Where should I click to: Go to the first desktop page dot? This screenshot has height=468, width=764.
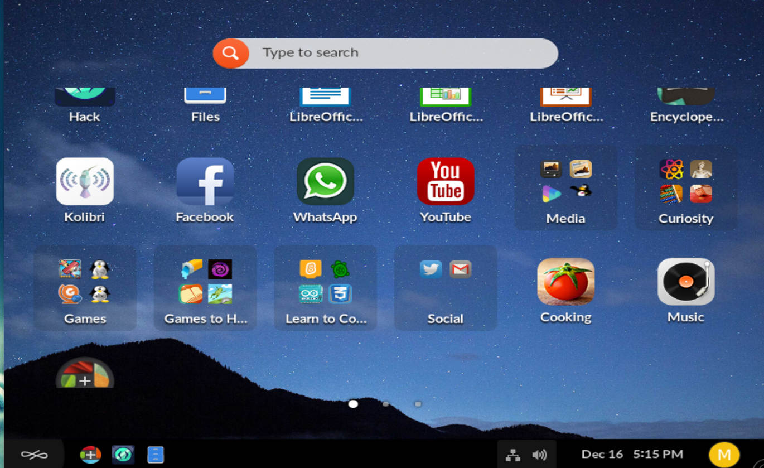click(353, 404)
